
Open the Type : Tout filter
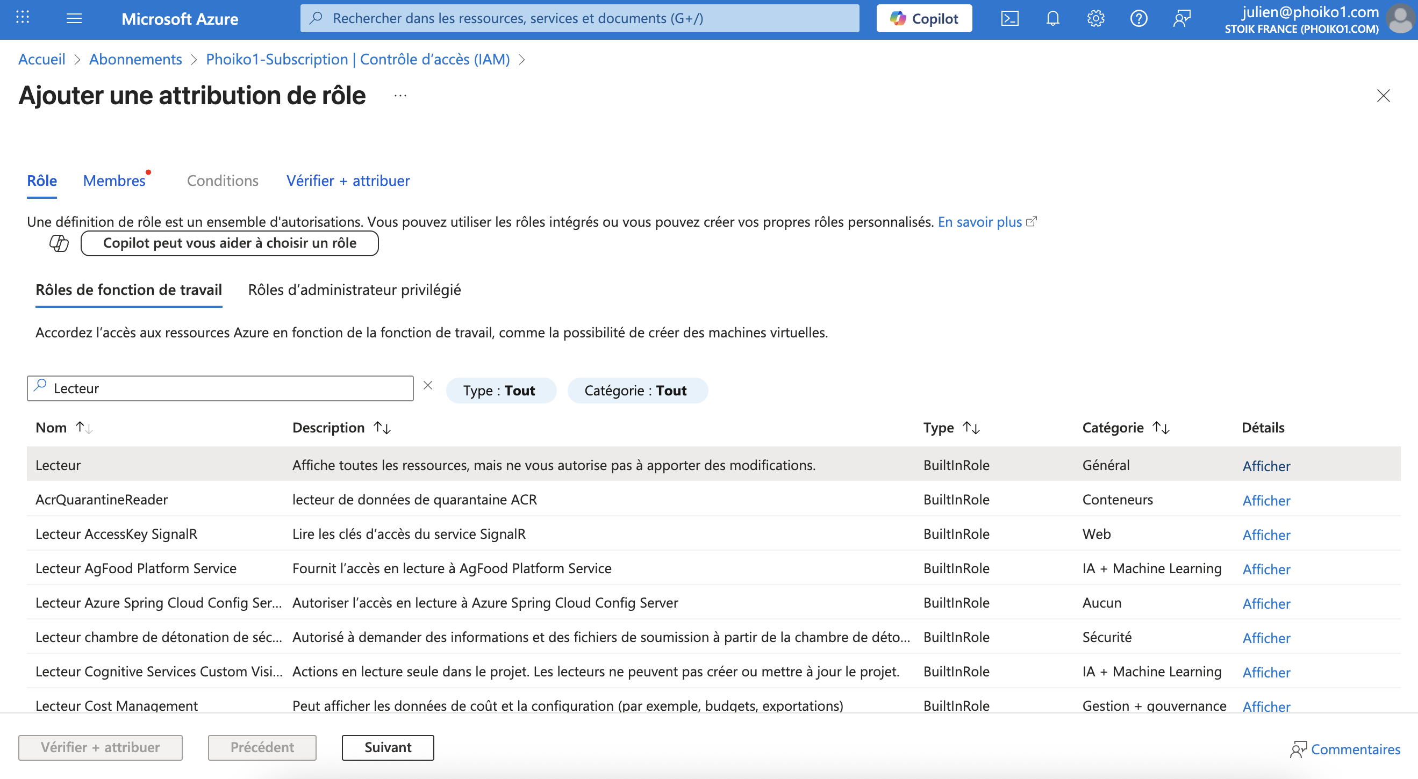coord(500,391)
